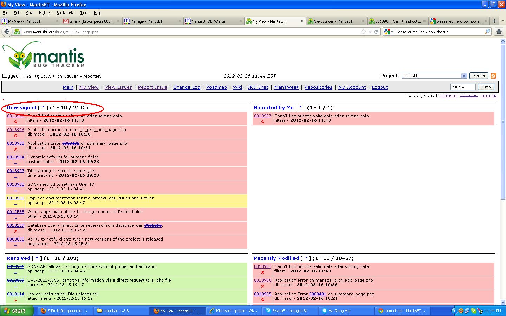Switch to the View Issues - MantisBT tab

336,21
